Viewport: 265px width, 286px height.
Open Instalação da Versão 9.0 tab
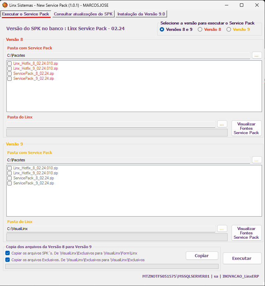(x=141, y=14)
